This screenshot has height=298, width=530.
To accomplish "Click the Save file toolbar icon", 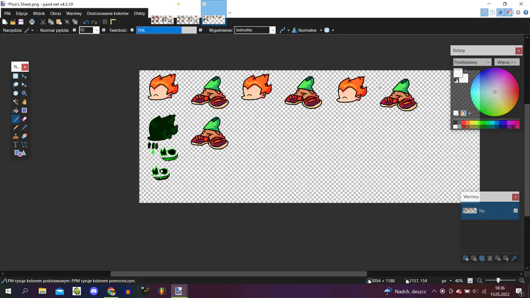I will 21,22.
